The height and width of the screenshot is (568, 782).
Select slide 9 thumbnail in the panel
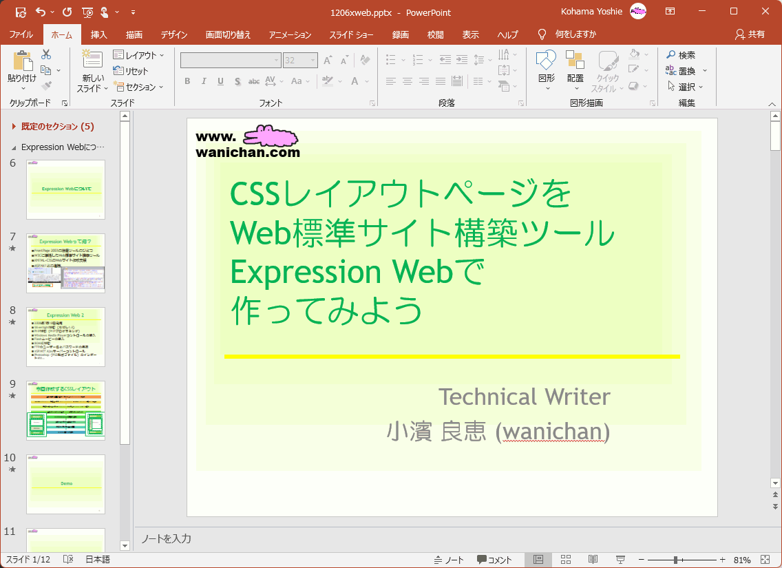66,410
